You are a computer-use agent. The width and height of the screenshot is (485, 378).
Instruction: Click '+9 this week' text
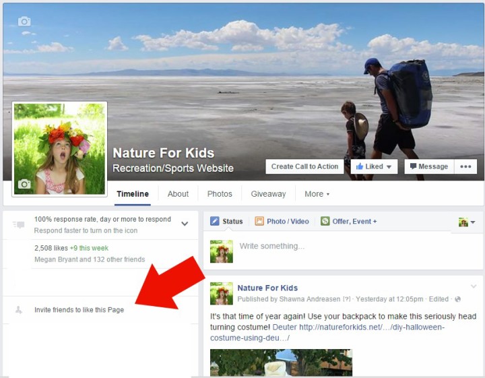click(x=89, y=248)
